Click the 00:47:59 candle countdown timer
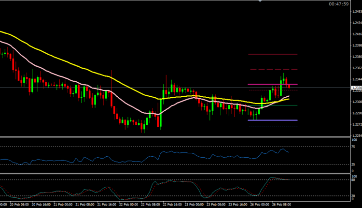Image resolution: width=362 pixels, height=208 pixels. [338, 4]
